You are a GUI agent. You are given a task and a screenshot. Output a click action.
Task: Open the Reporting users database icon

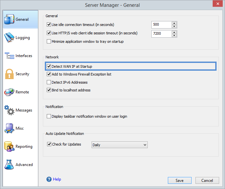point(9,147)
